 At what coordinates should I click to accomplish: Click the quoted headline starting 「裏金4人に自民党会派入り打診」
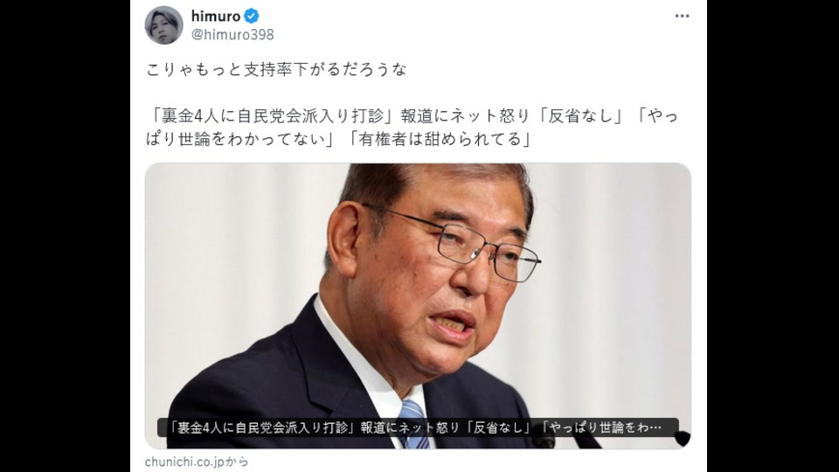point(412,128)
